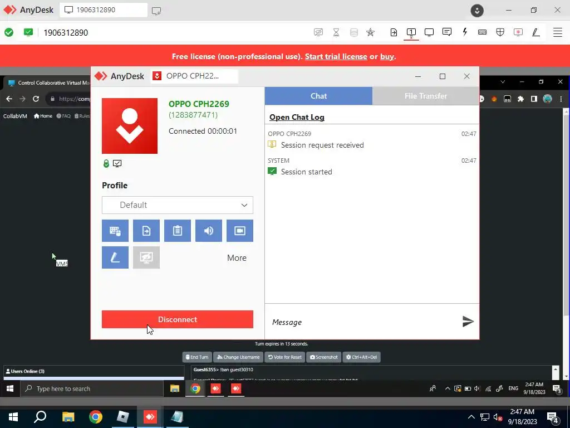Screen dimensions: 570x428
Task: Select the 1906312890 session tab
Action: coord(104,10)
